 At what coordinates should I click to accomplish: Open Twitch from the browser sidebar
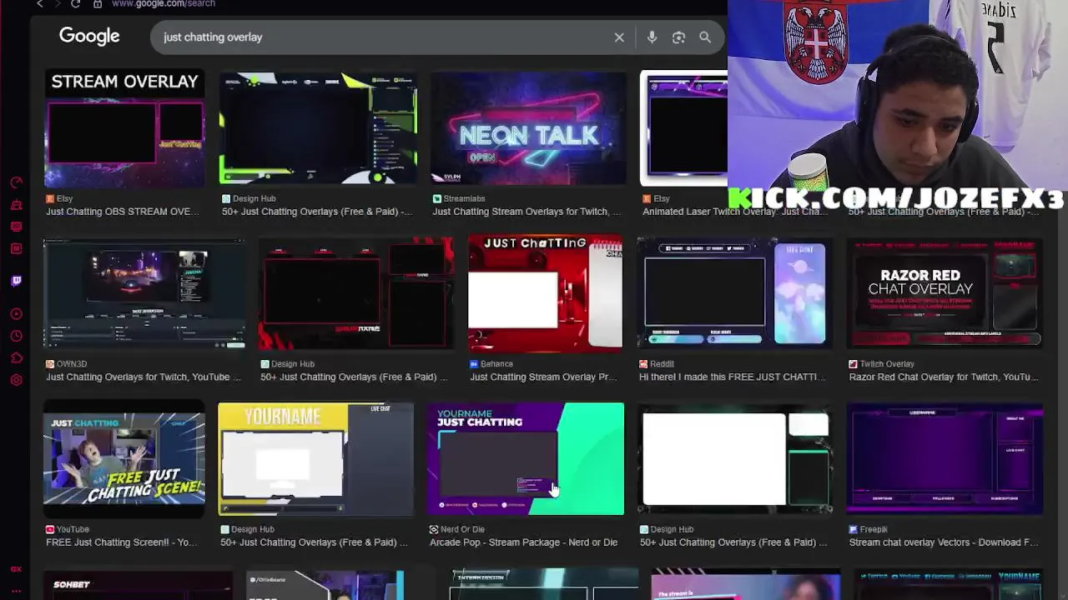tap(16, 281)
